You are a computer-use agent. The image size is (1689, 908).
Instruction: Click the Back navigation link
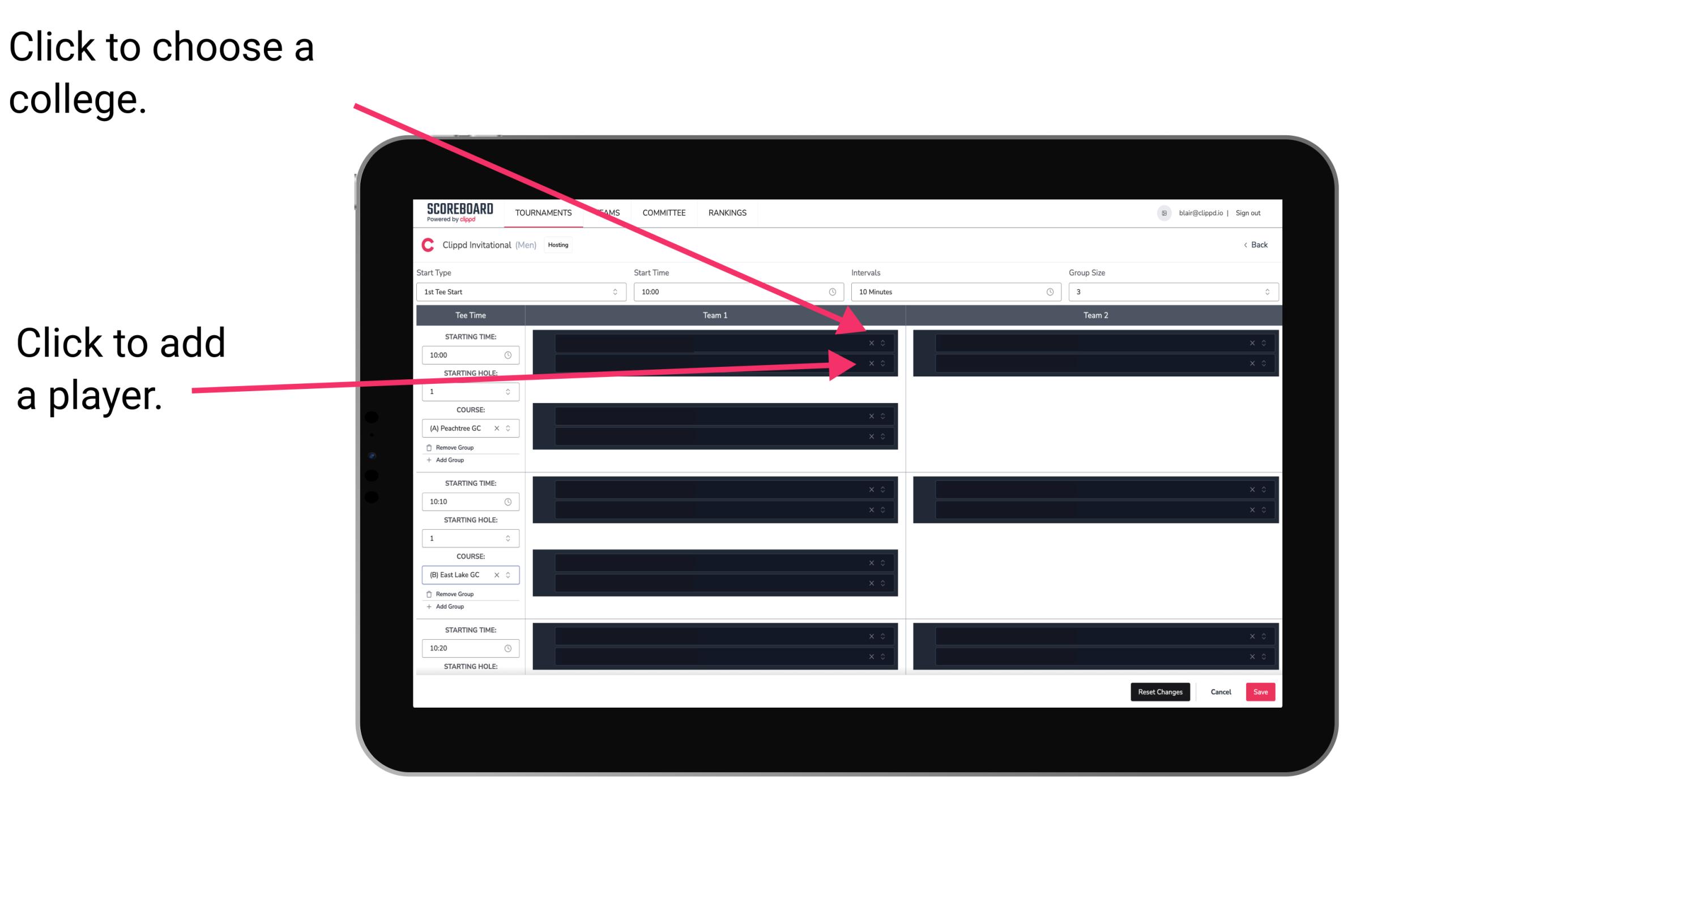coord(1255,244)
